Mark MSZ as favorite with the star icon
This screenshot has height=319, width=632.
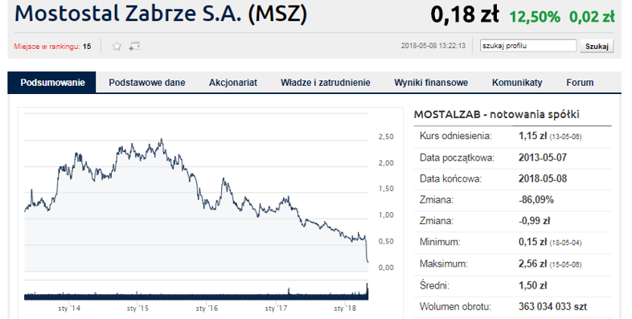coord(117,47)
